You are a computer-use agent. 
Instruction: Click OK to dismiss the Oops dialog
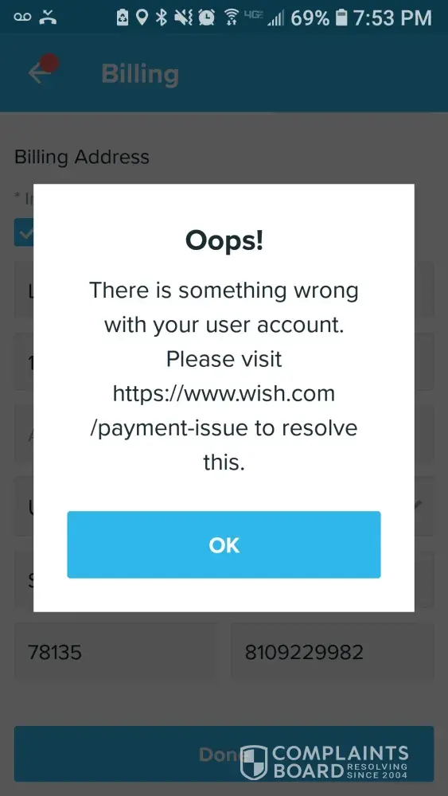(x=224, y=544)
